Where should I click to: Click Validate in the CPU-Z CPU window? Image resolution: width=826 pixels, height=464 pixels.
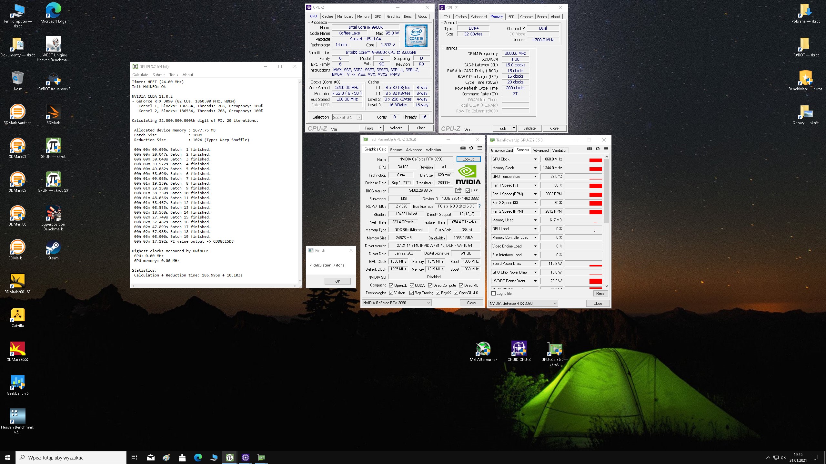pyautogui.click(x=396, y=128)
